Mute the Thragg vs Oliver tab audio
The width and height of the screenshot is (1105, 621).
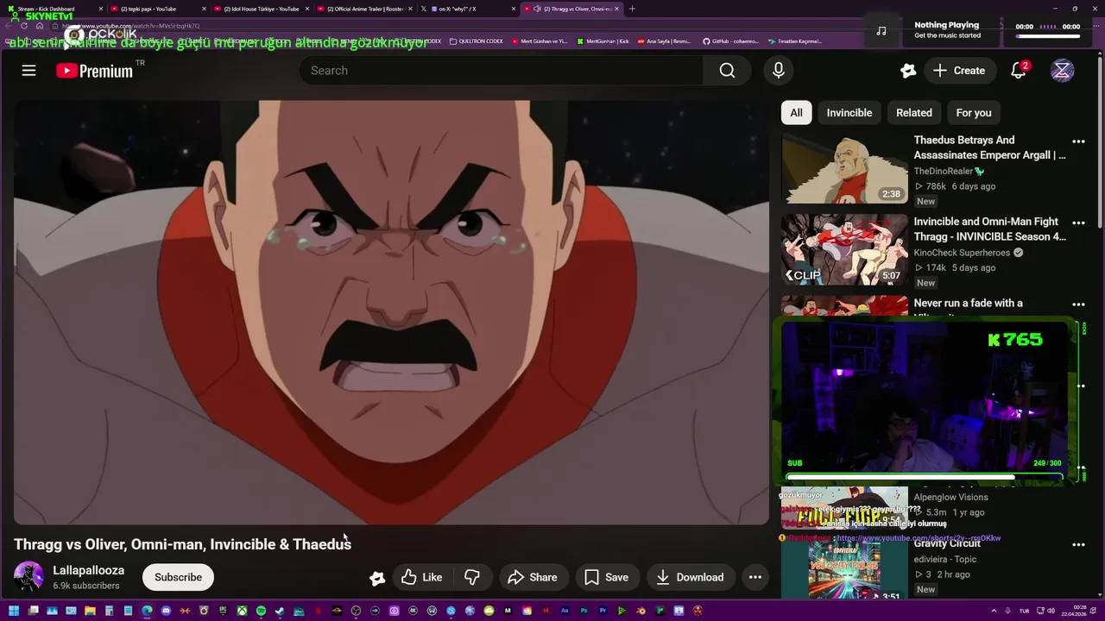click(537, 9)
